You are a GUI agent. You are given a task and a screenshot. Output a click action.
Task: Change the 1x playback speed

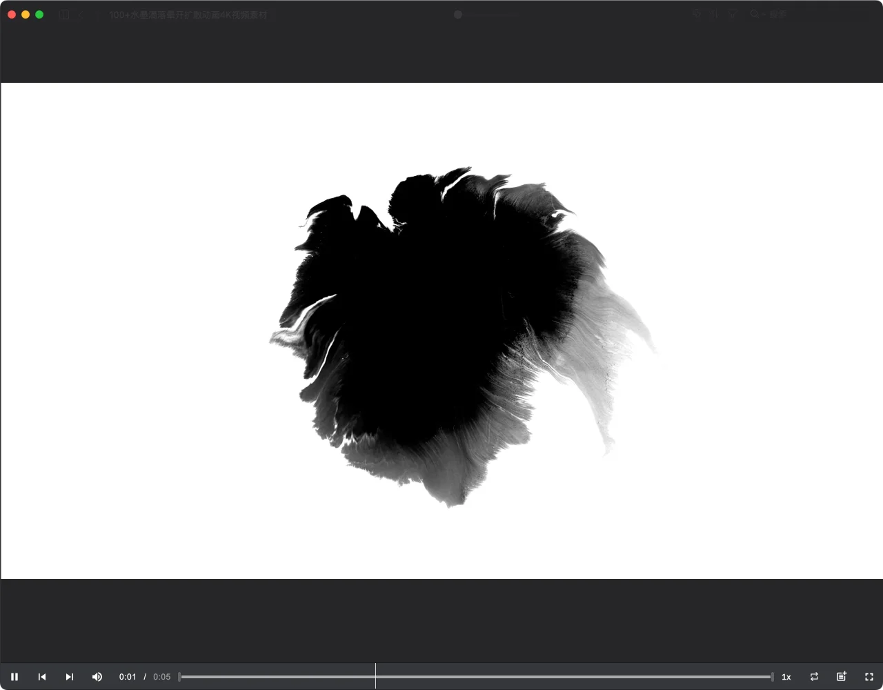(786, 677)
